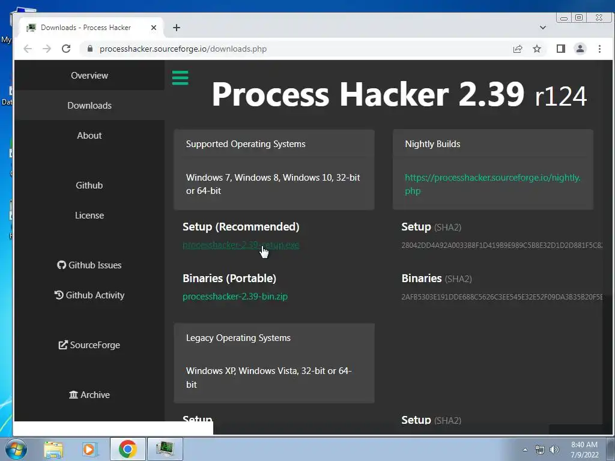Share this page using share icon
Image resolution: width=615 pixels, height=461 pixels.
517,49
